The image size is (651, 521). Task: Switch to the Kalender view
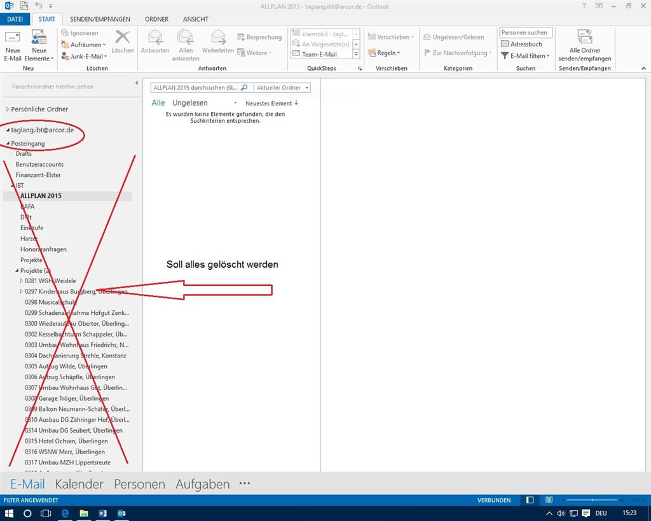point(79,484)
